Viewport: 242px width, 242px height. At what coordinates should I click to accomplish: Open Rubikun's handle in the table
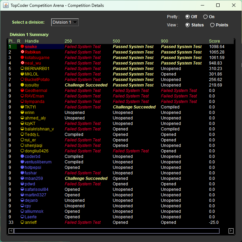33,52
